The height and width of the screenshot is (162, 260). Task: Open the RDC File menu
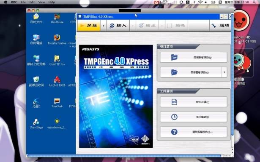click(x=23, y=2)
